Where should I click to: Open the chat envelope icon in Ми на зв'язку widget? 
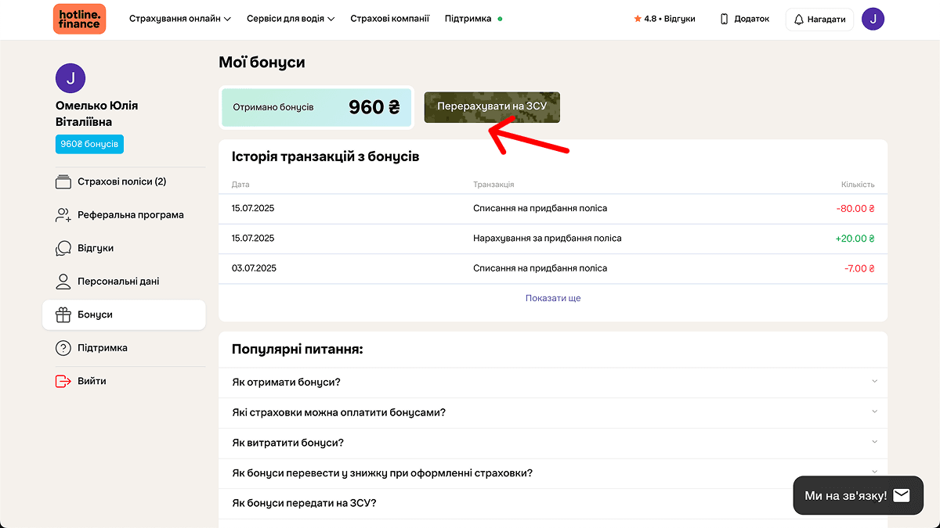[x=902, y=494]
